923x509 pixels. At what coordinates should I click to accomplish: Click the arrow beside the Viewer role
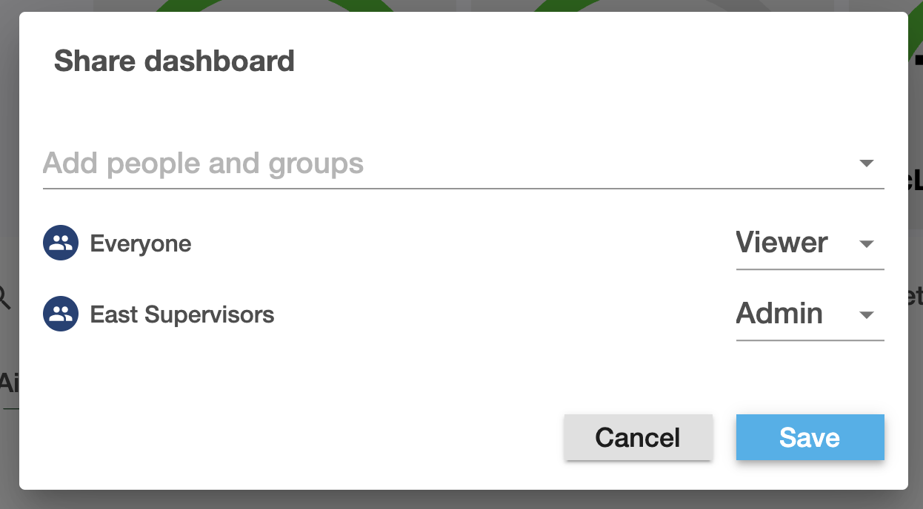click(867, 244)
